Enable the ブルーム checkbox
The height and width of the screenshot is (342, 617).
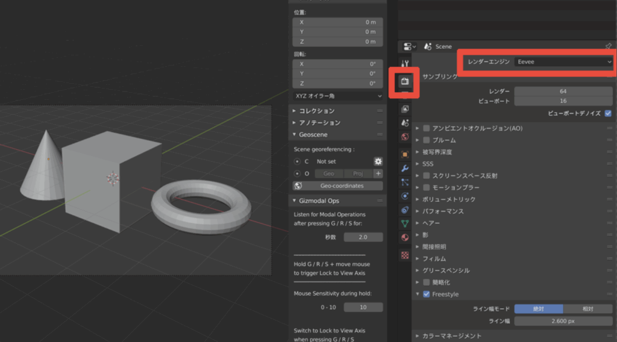[x=427, y=140]
